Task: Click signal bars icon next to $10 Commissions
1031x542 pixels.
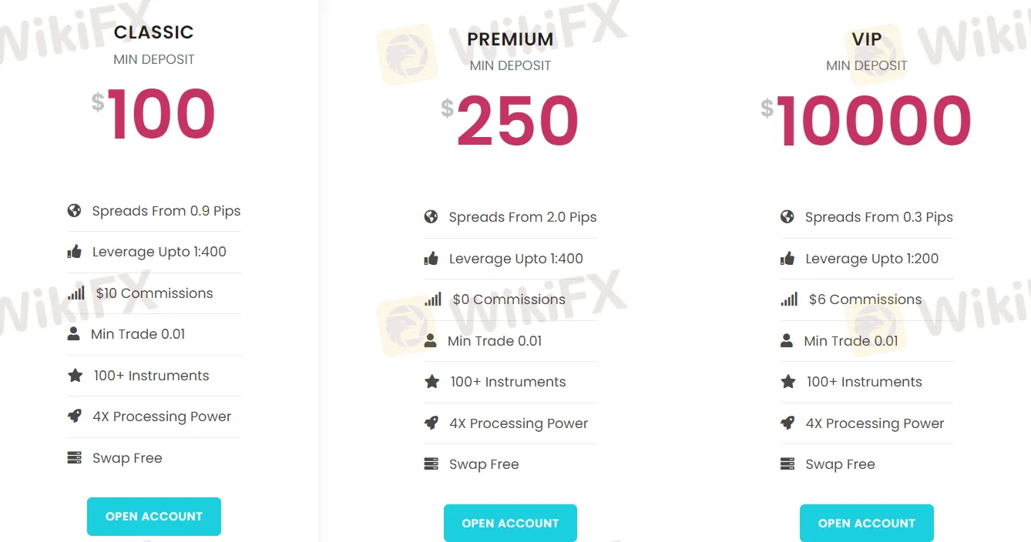Action: point(76,293)
